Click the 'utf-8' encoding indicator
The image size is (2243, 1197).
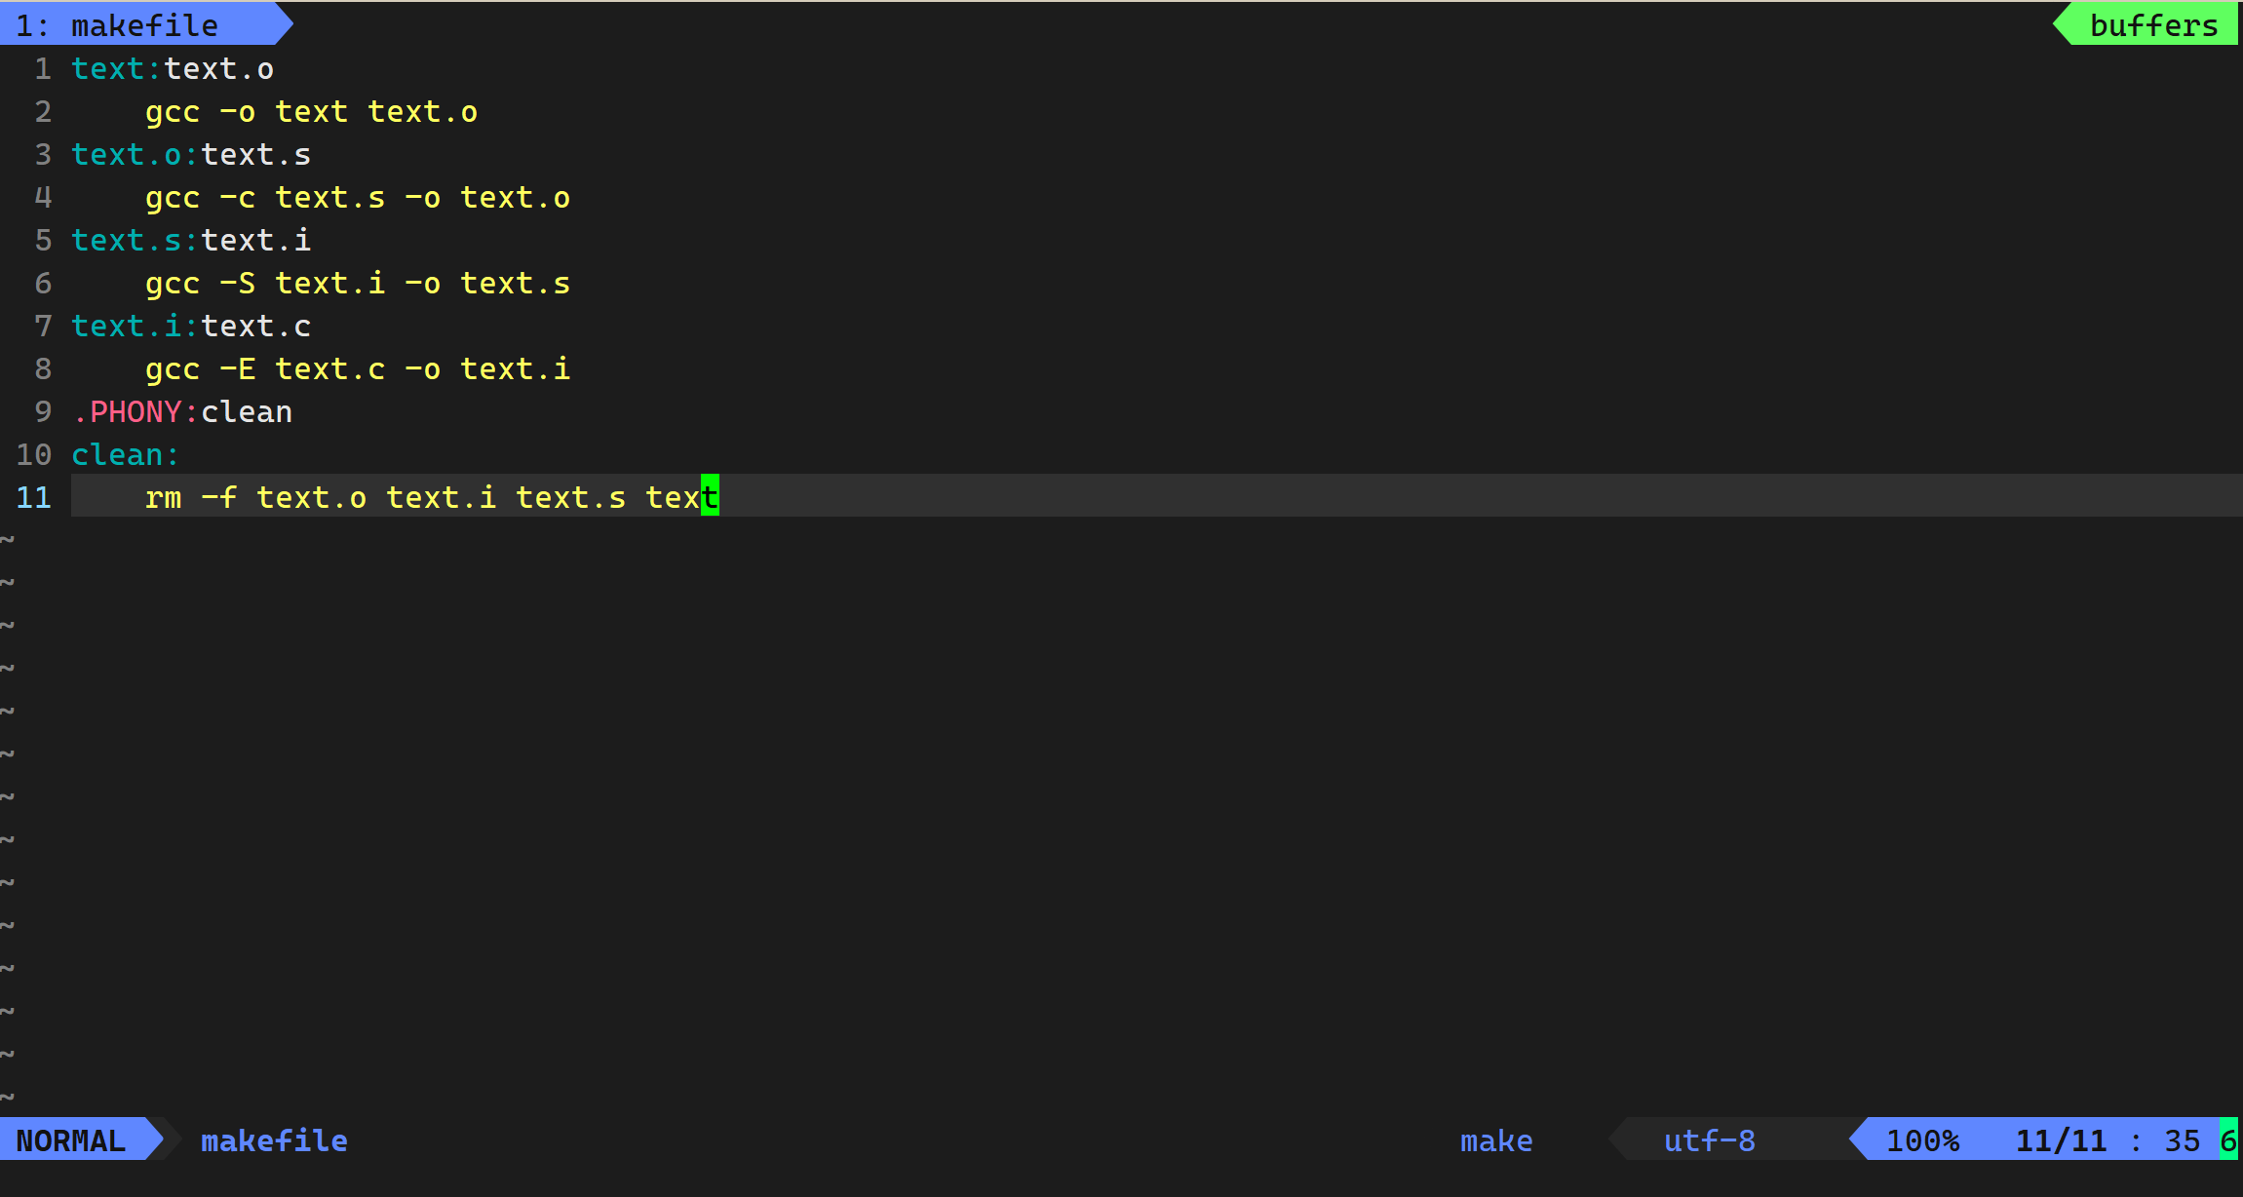point(1709,1140)
